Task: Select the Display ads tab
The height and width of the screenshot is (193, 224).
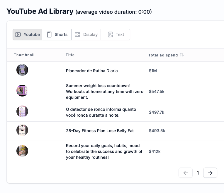Action: click(x=86, y=35)
